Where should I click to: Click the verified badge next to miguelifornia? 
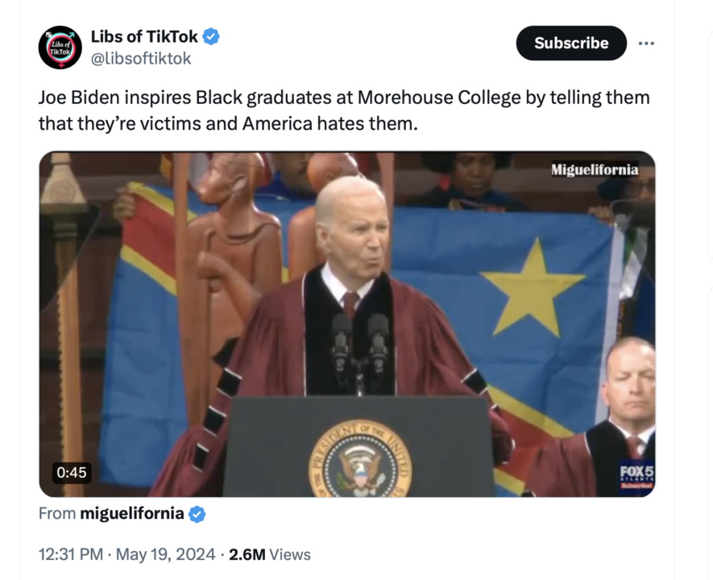[197, 514]
